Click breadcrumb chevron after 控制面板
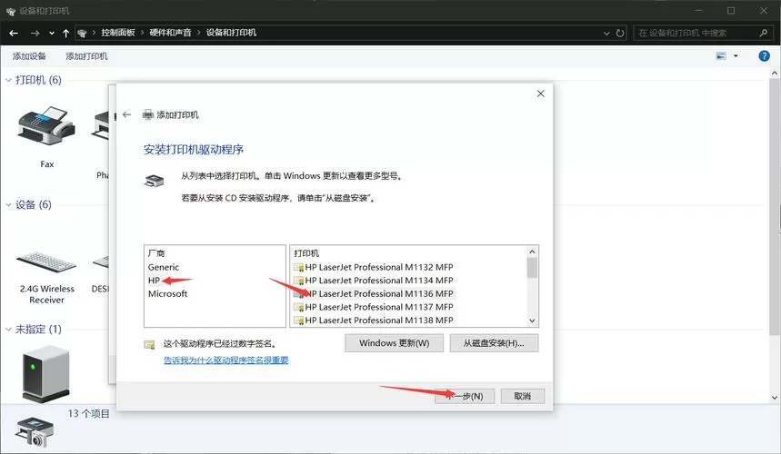The image size is (781, 454). tap(143, 33)
